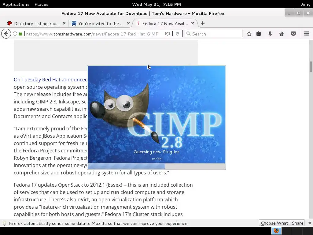The image size is (313, 235).
Task: Show bookmarks list icon
Action: (x=259, y=34)
